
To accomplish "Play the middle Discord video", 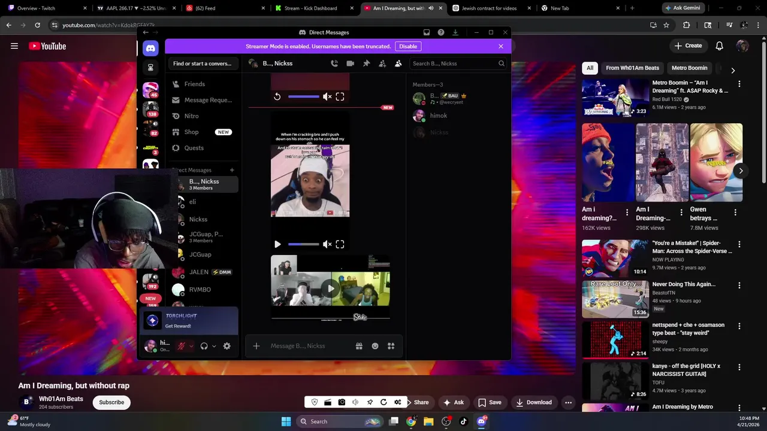I will (x=277, y=244).
